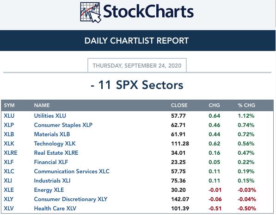Click the NAME column header

42,105
